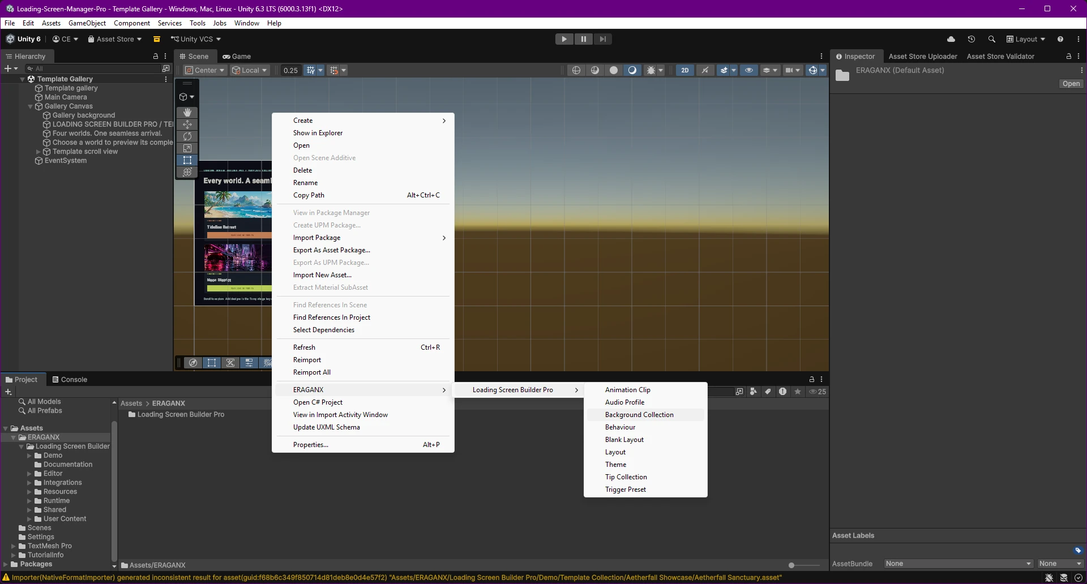This screenshot has height=584, width=1087.
Task: Switch to the Game tab
Action: tap(236, 56)
